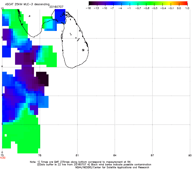Click the -0.1 color scale label
The width and height of the screenshot is (192, 169).
tap(171, 8)
